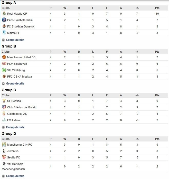Click the Real Madrid CF club crest
Image resolution: width=169 pixels, height=179 pixels.
(4, 13)
